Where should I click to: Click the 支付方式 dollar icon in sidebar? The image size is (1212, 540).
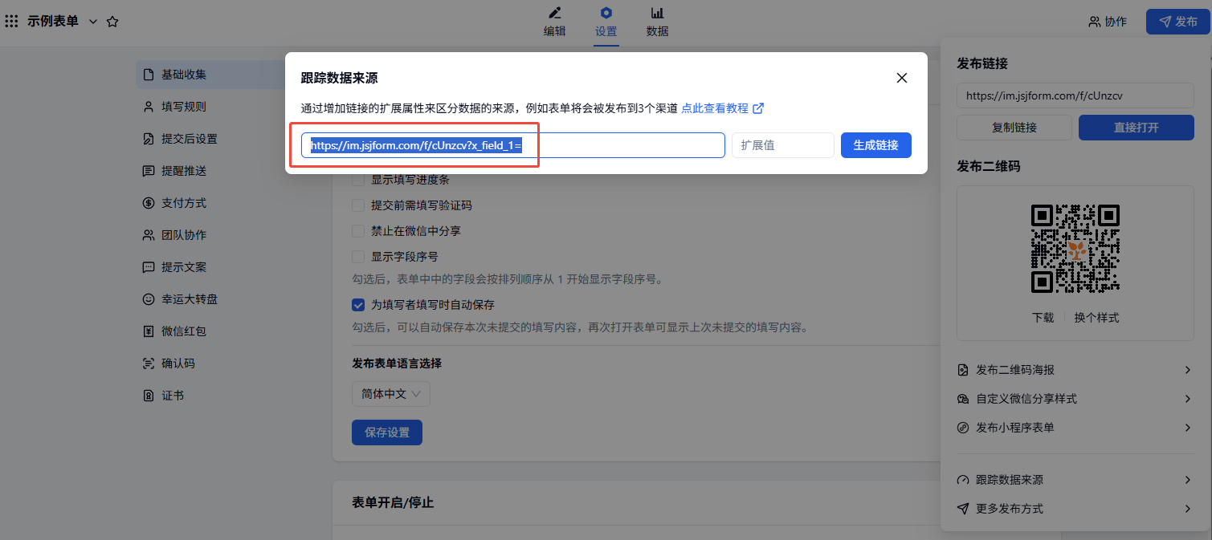pyautogui.click(x=148, y=203)
